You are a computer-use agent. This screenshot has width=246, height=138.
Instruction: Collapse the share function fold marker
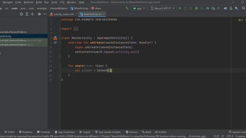60,66
